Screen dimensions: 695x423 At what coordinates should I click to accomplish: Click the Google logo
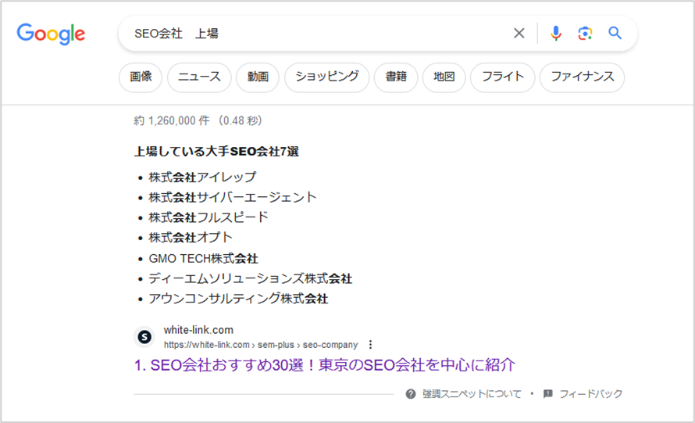(51, 34)
